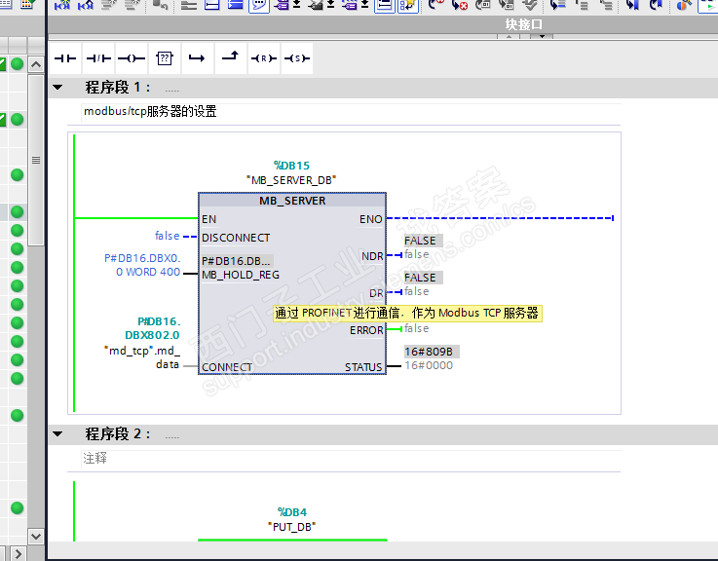
Task: Click go to previous error icon
Action: point(435,5)
